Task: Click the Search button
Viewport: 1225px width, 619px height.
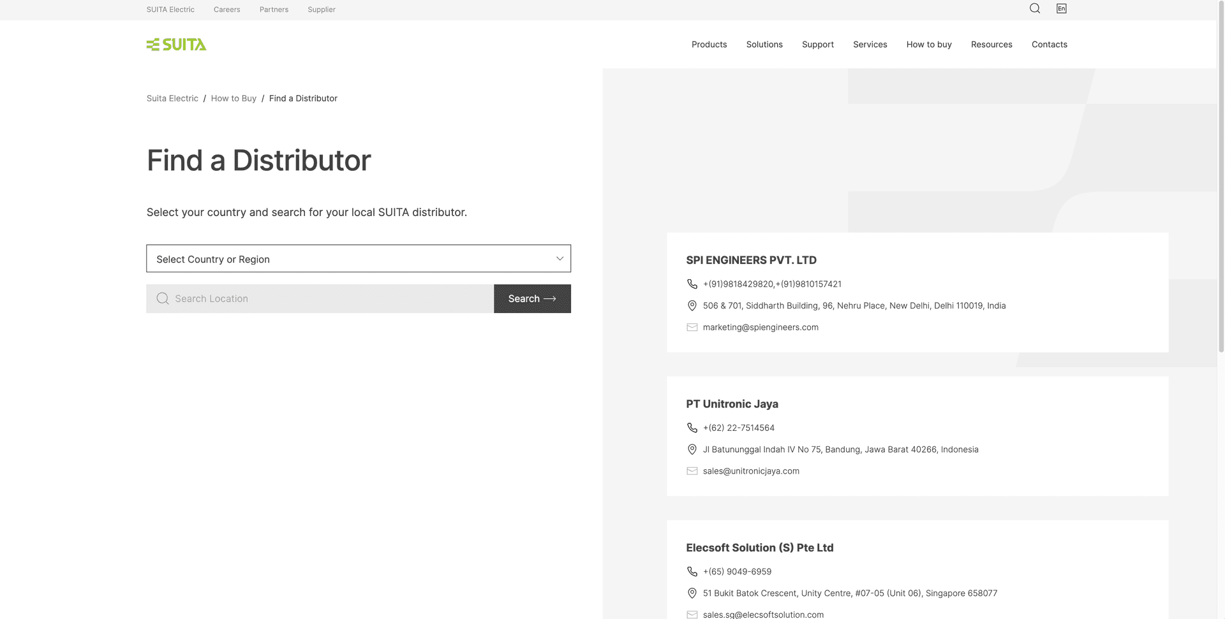Action: point(532,299)
